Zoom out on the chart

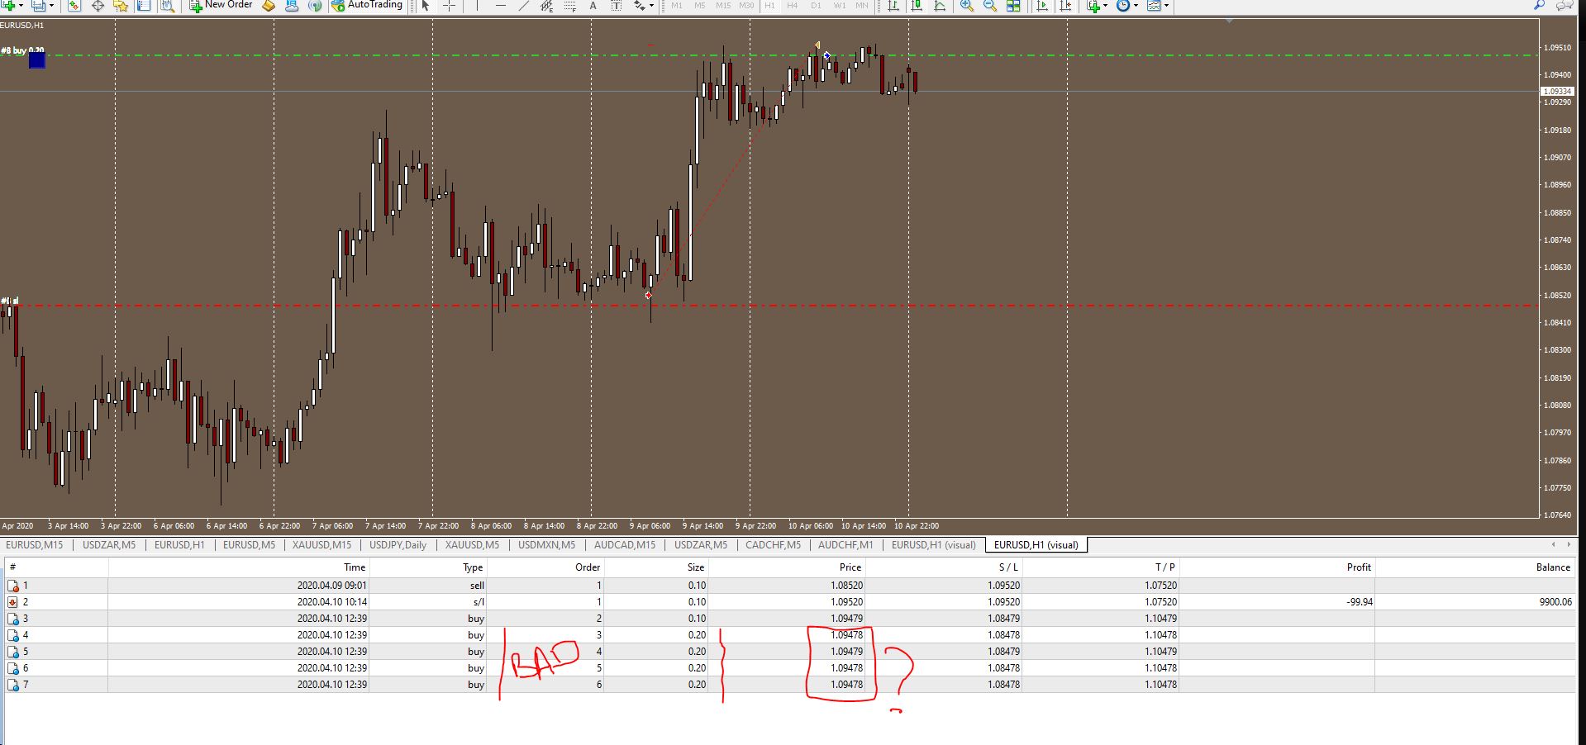[x=990, y=6]
